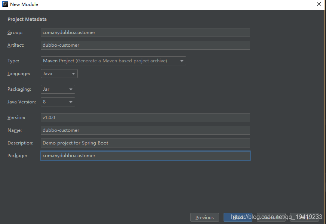Click the Project Metadata heading

[x=27, y=19]
